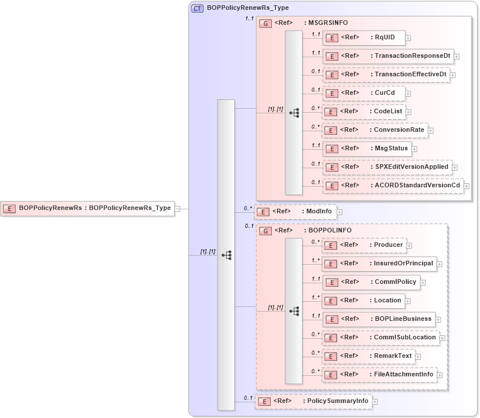Click the BOPPOLINFO group icon
Screen dimensions: 480x418
coord(266,230)
